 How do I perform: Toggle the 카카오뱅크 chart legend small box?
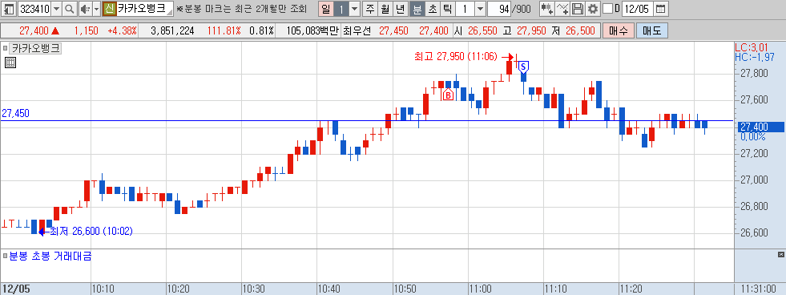[x=5, y=49]
